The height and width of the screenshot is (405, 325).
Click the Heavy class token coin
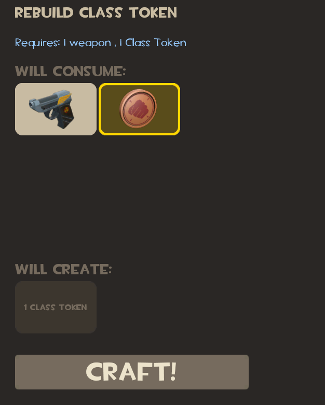tap(138, 109)
